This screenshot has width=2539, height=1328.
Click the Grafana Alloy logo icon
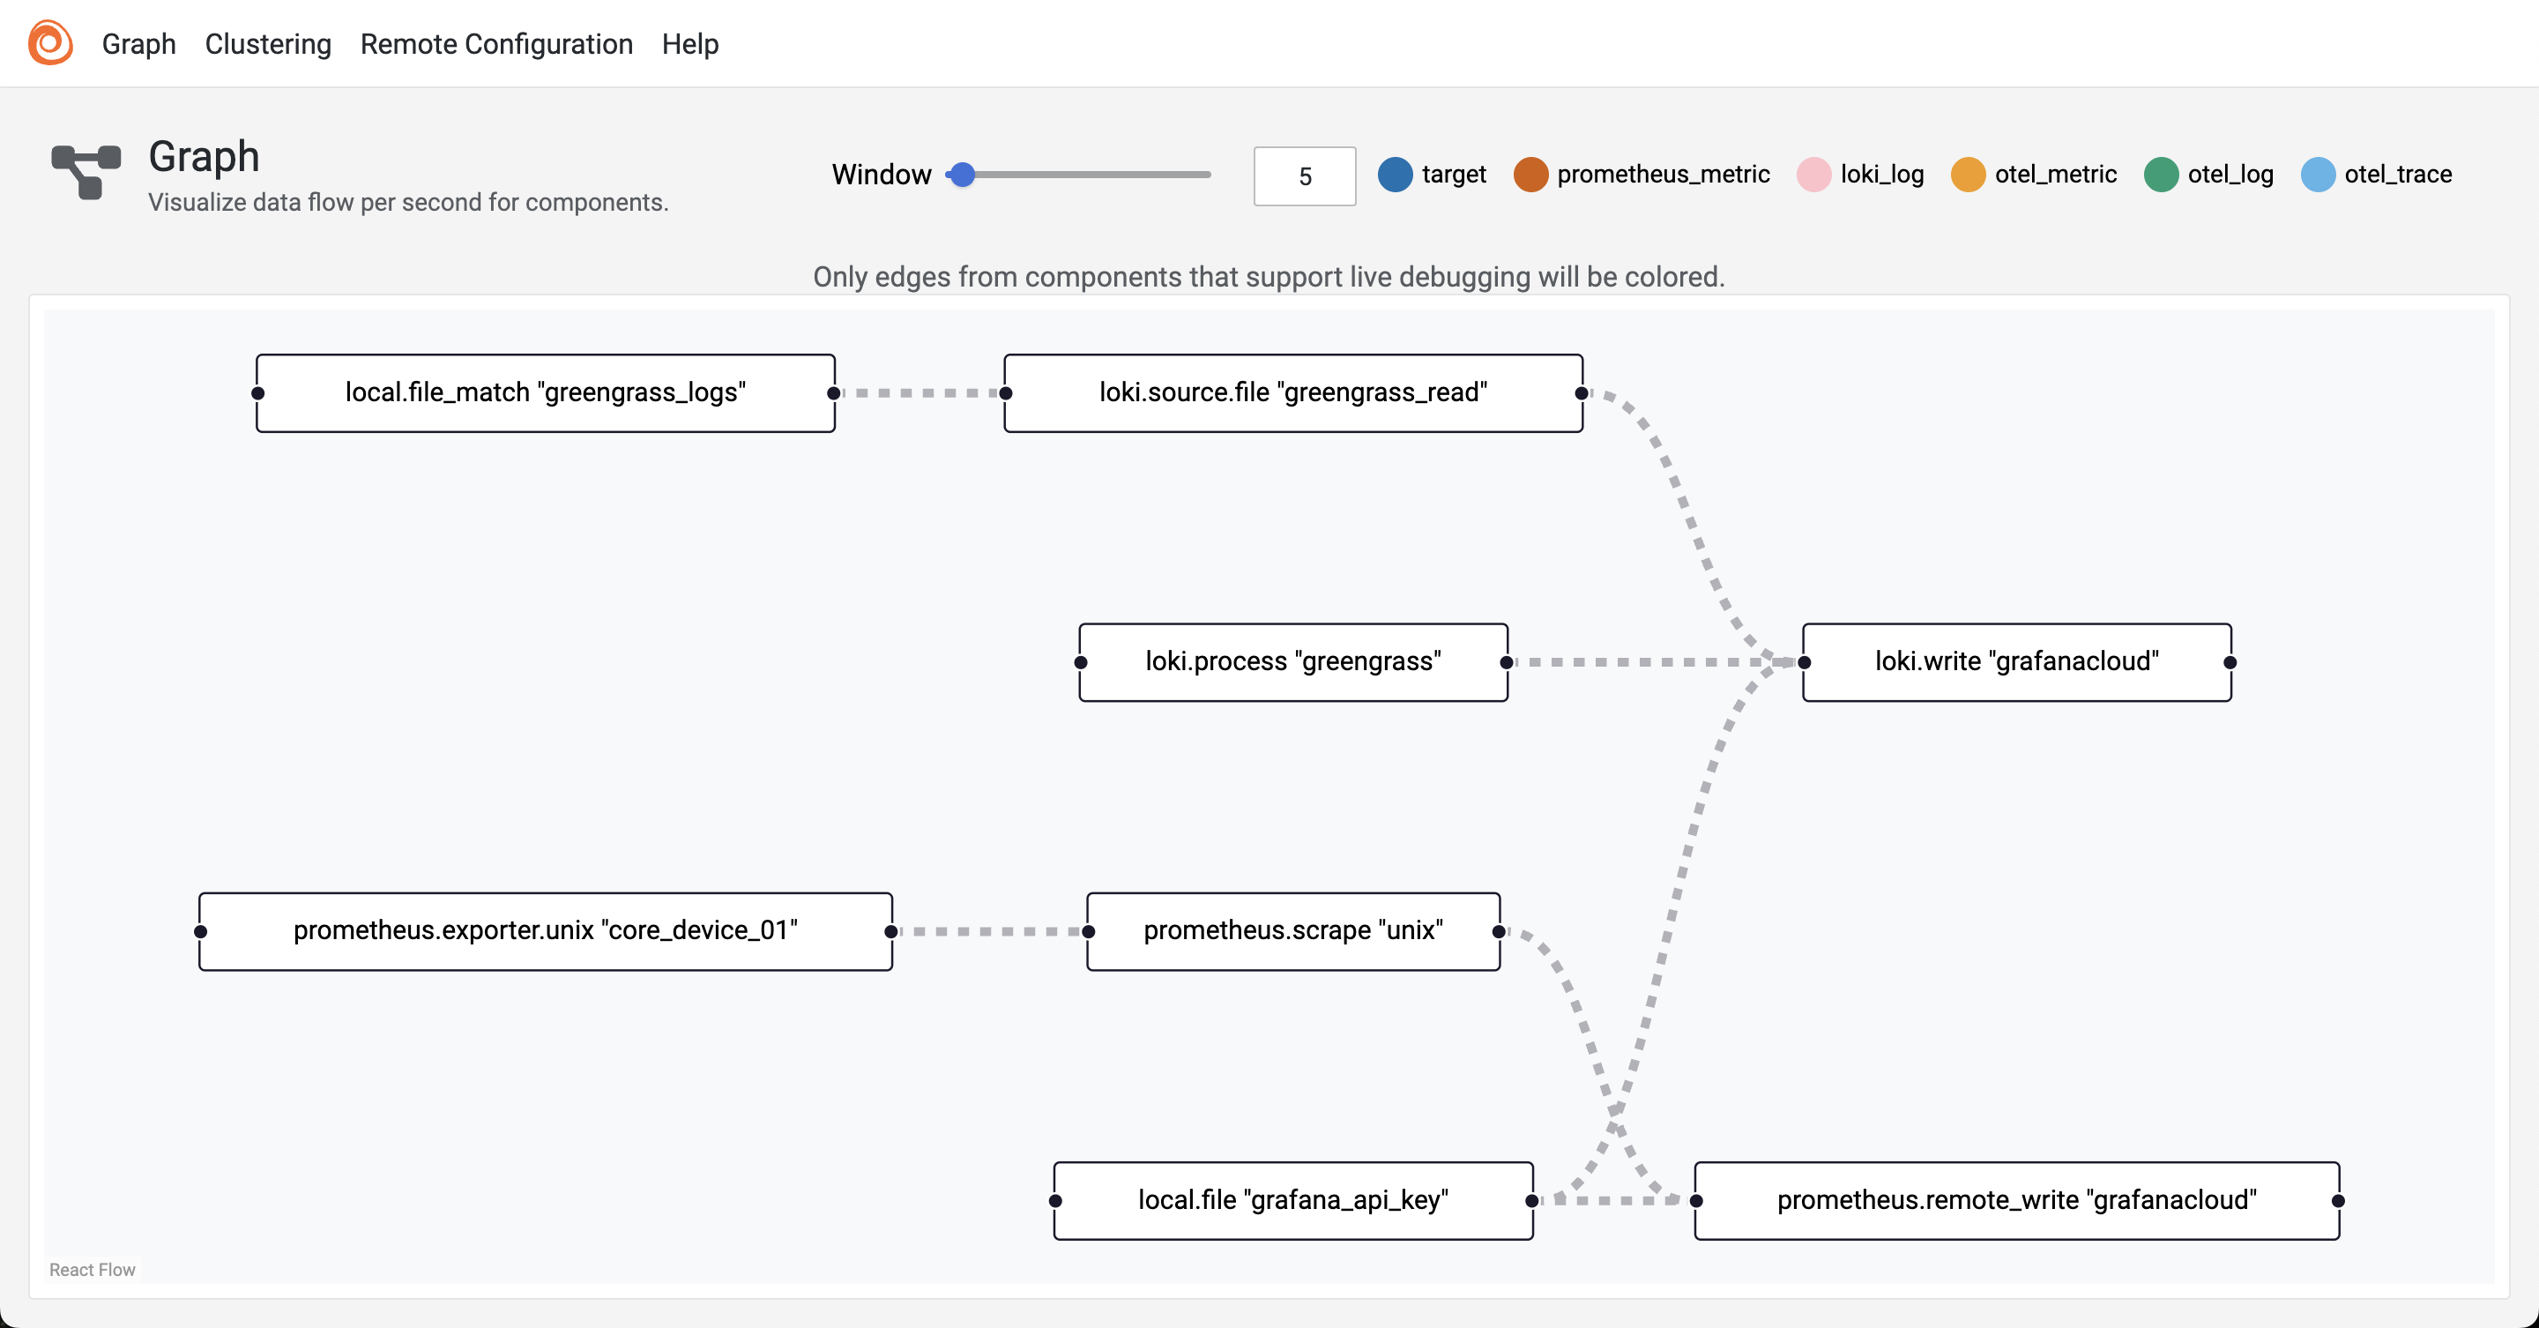(x=50, y=43)
